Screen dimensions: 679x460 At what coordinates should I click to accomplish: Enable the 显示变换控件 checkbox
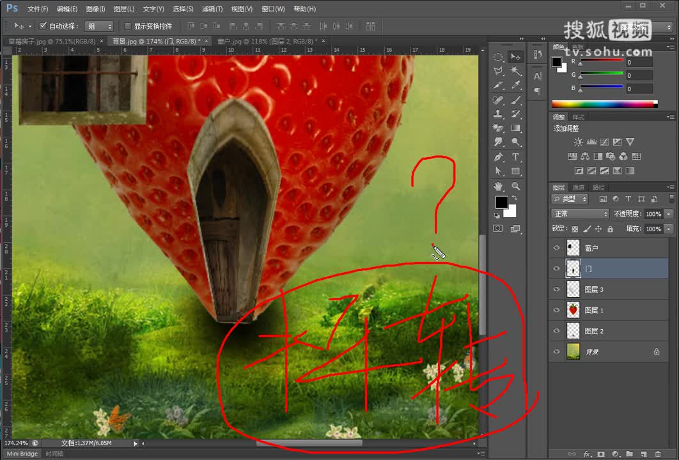coord(127,26)
